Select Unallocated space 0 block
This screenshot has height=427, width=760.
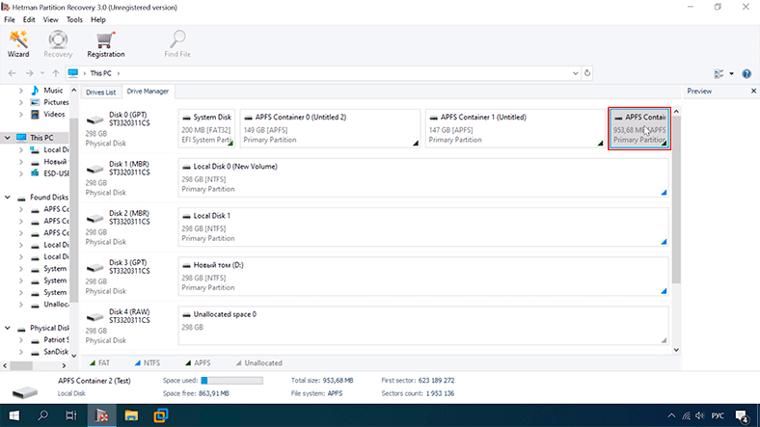click(x=423, y=326)
